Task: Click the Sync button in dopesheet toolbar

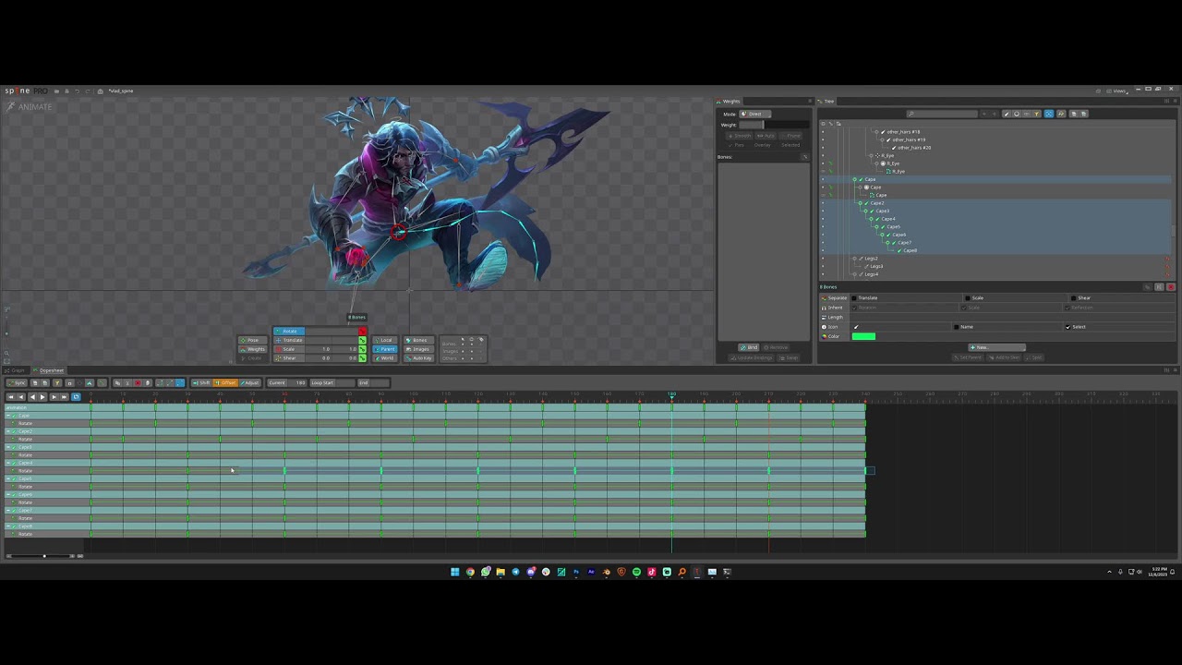Action: [x=17, y=382]
